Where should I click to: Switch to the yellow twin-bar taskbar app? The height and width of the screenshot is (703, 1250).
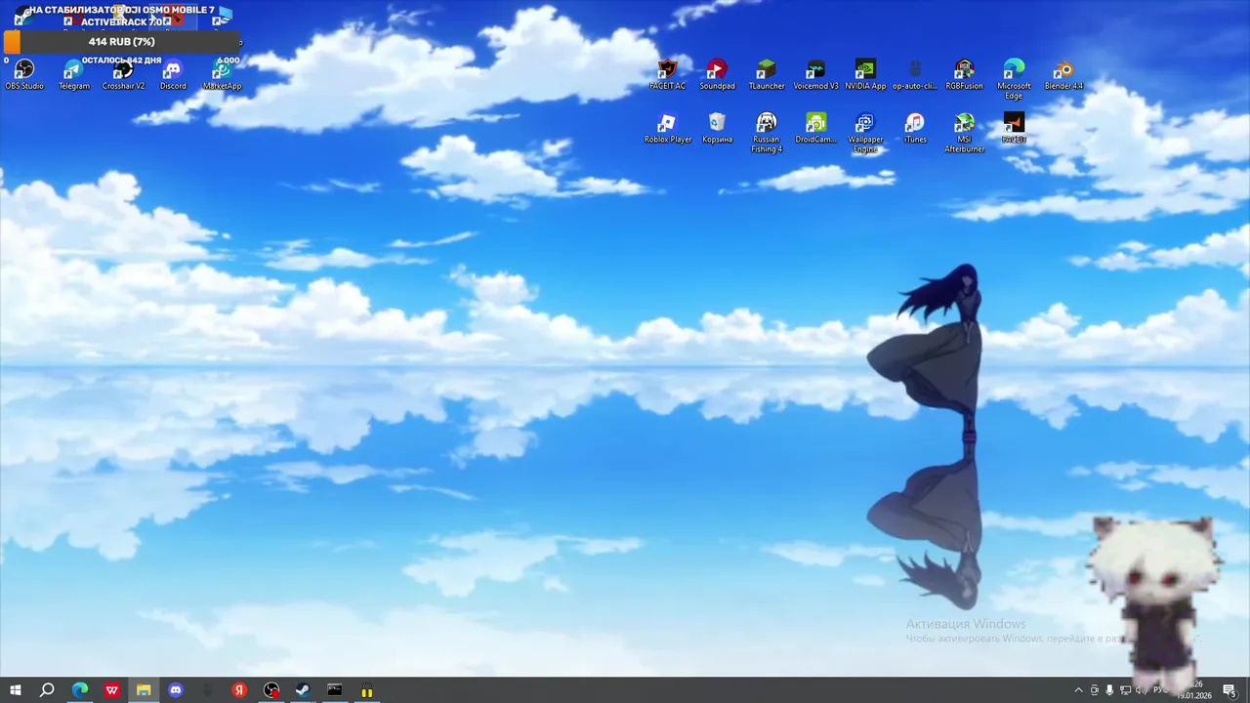[x=367, y=690]
